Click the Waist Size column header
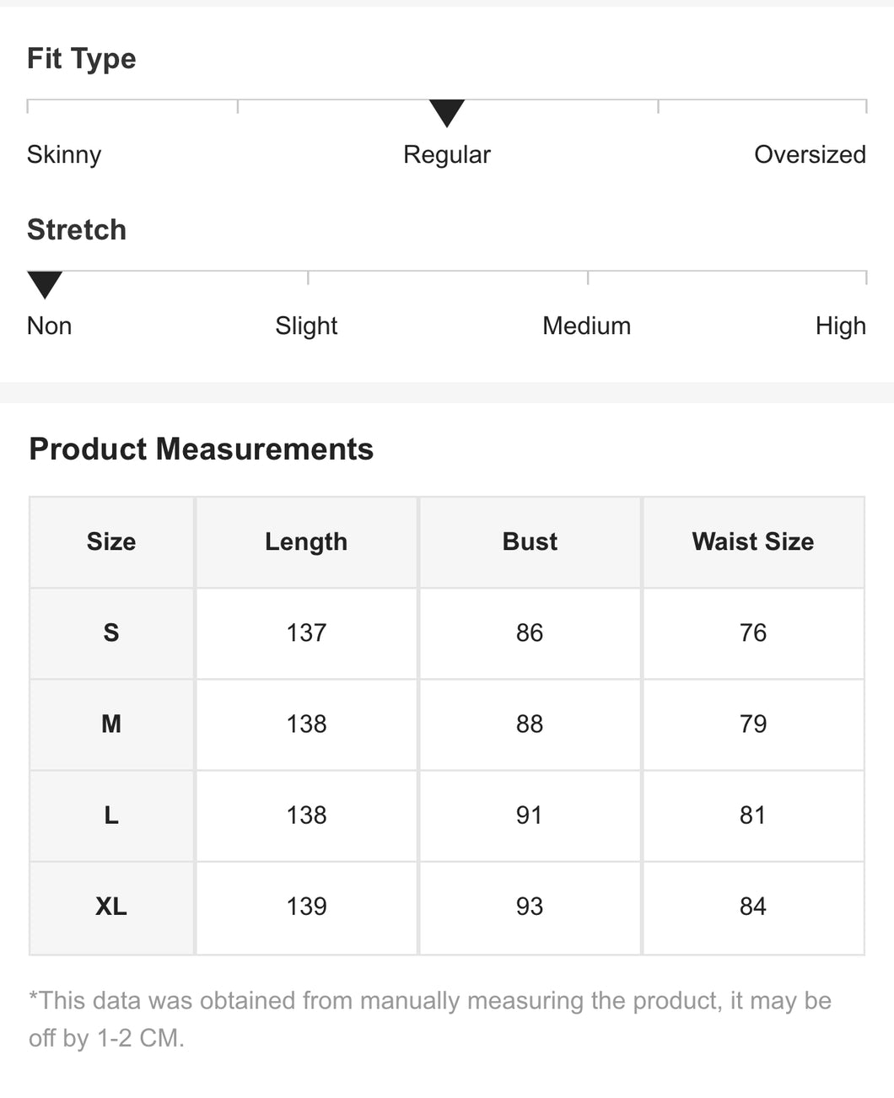Viewport: 894px width, 1098px height. (753, 541)
